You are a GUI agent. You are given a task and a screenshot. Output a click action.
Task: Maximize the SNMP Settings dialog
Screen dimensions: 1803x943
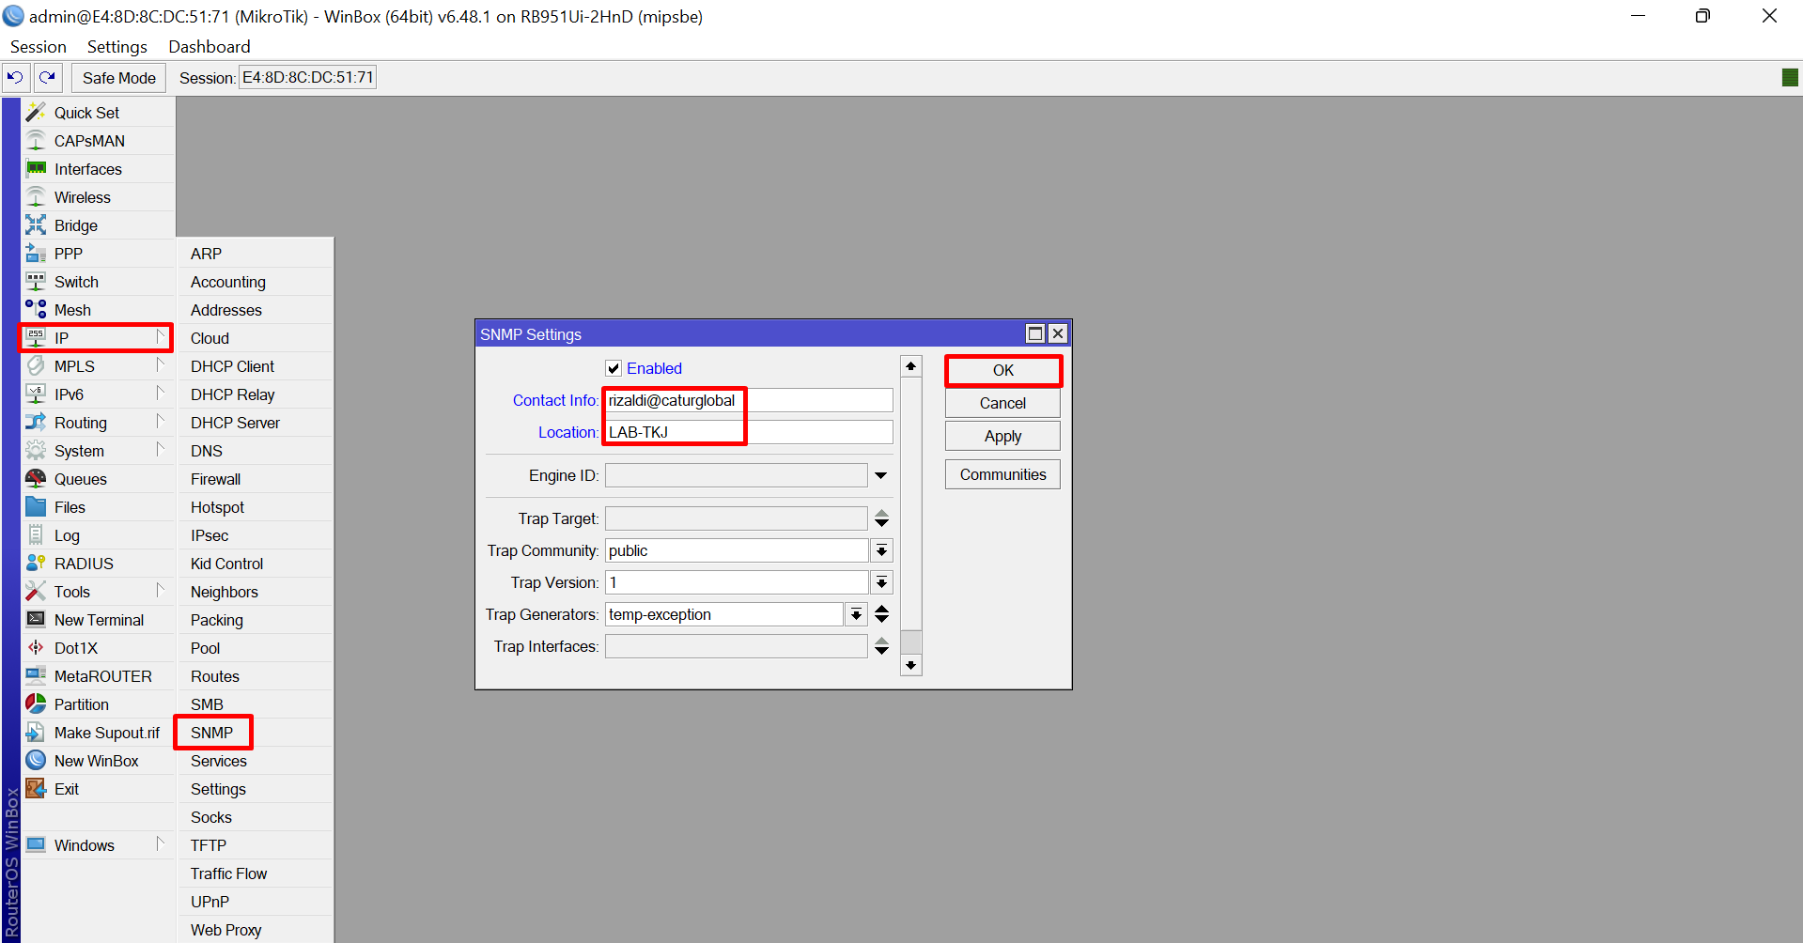click(x=1035, y=333)
